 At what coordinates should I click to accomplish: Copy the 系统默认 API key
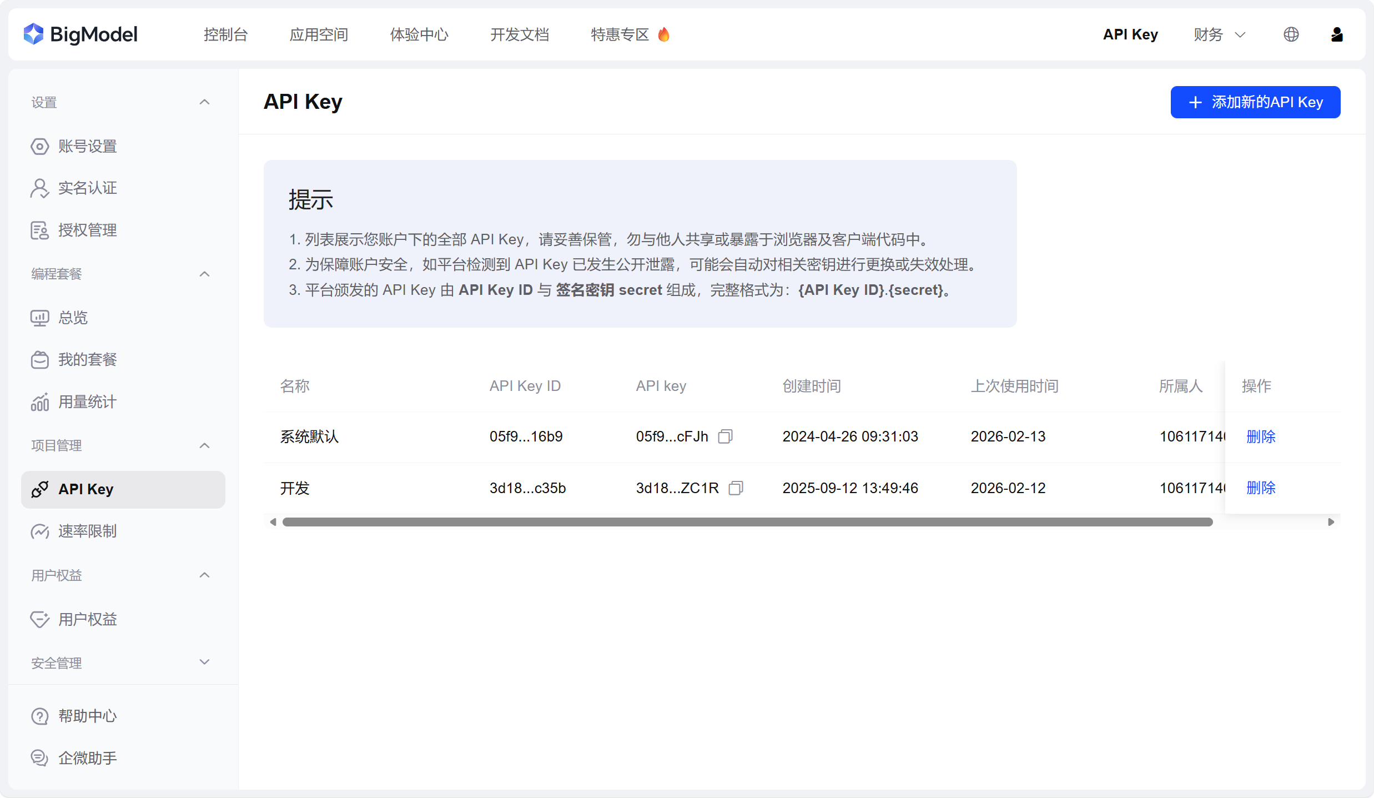click(x=725, y=436)
